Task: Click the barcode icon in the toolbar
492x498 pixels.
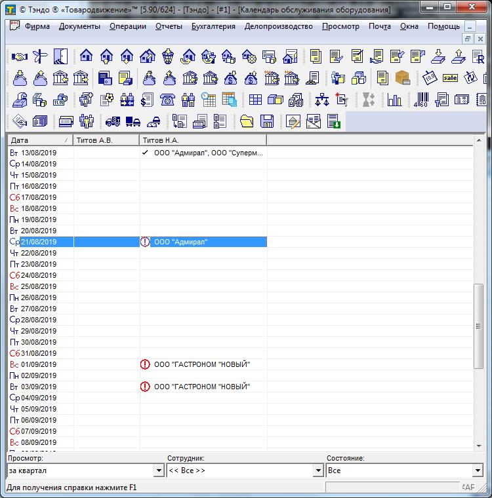Action: click(x=420, y=100)
